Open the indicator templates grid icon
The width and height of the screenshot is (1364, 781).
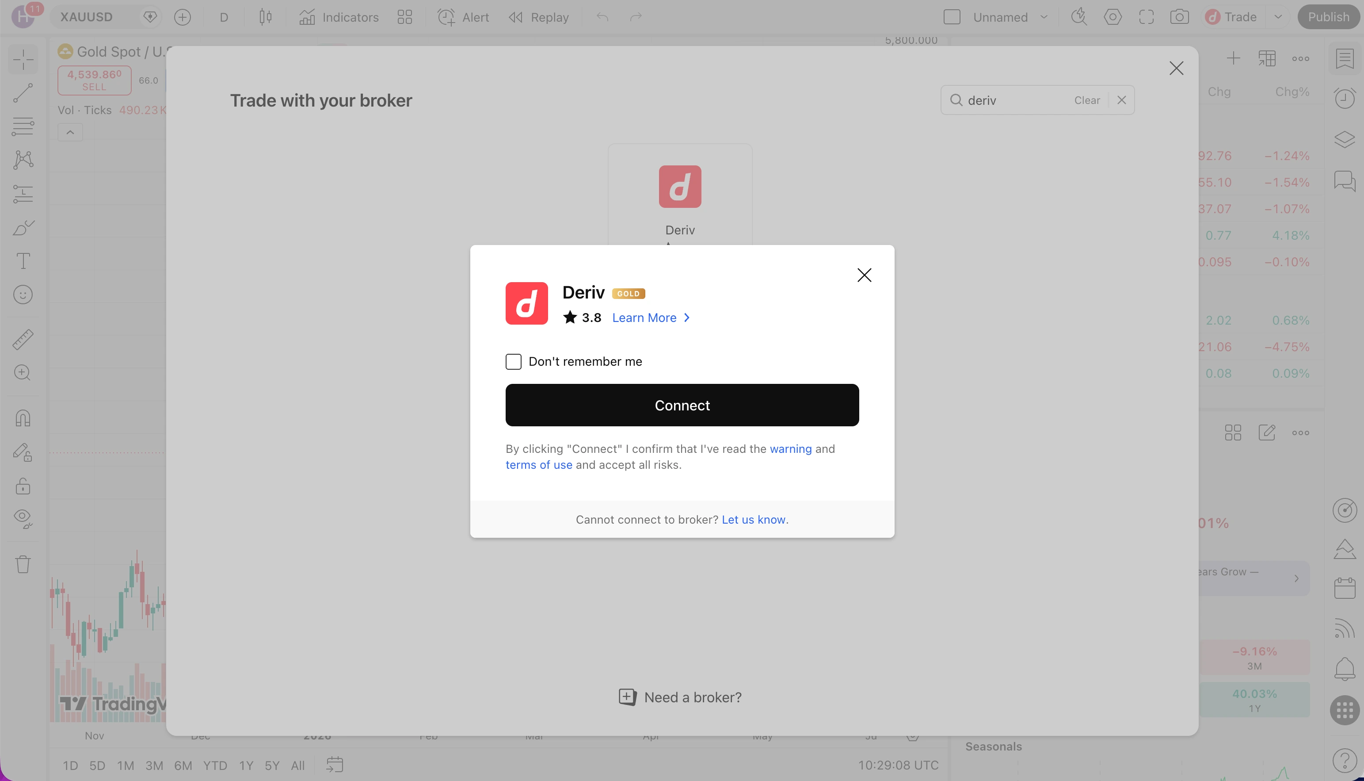404,17
